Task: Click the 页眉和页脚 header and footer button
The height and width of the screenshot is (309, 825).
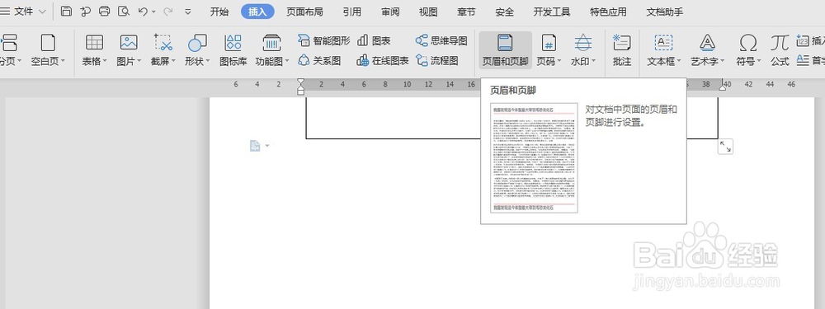Action: 505,50
